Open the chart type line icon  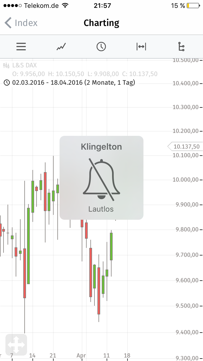(61, 47)
